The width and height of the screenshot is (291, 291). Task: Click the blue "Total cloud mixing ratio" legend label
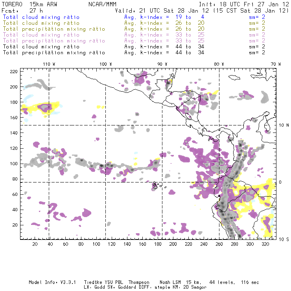(41, 17)
